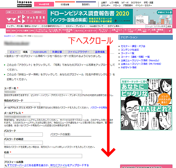Click the Impress Business Media logo
Image resolution: width=176 pixels, height=168 pixels.
18,4
